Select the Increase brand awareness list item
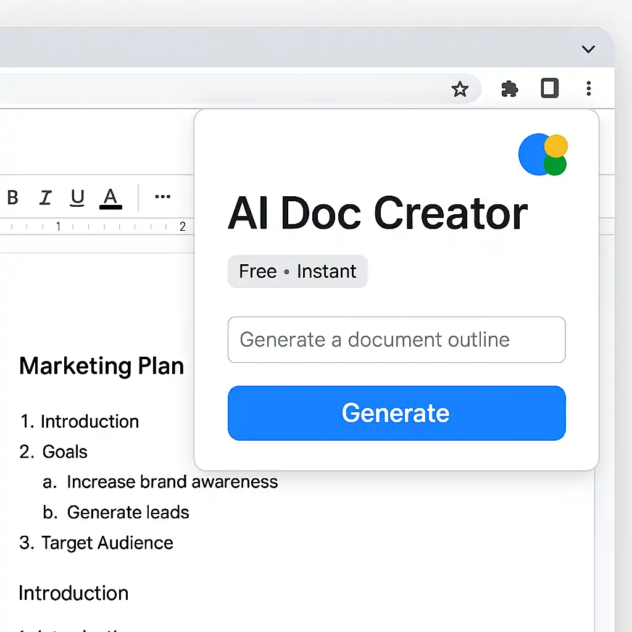Viewport: 632px width, 632px height. (172, 482)
